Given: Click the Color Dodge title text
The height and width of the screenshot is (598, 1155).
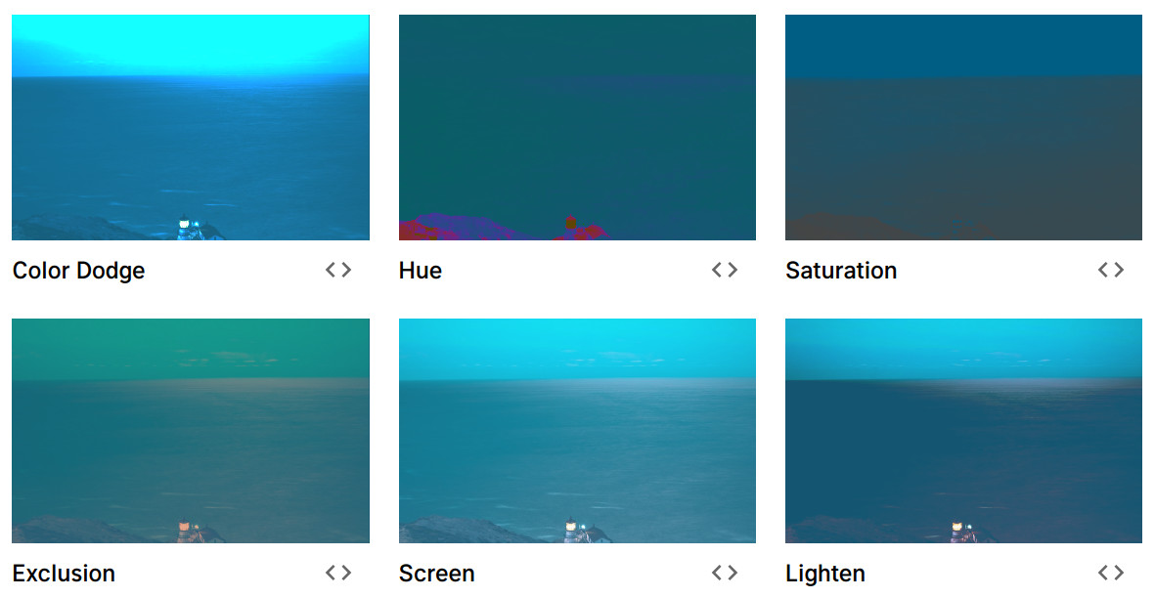Looking at the screenshot, I should pyautogui.click(x=79, y=271).
